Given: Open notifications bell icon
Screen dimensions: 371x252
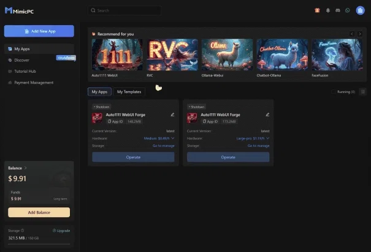Looking at the screenshot, I should pos(327,10).
